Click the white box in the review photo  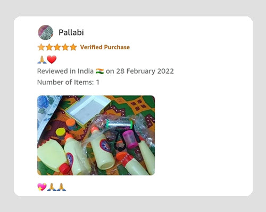point(87,111)
